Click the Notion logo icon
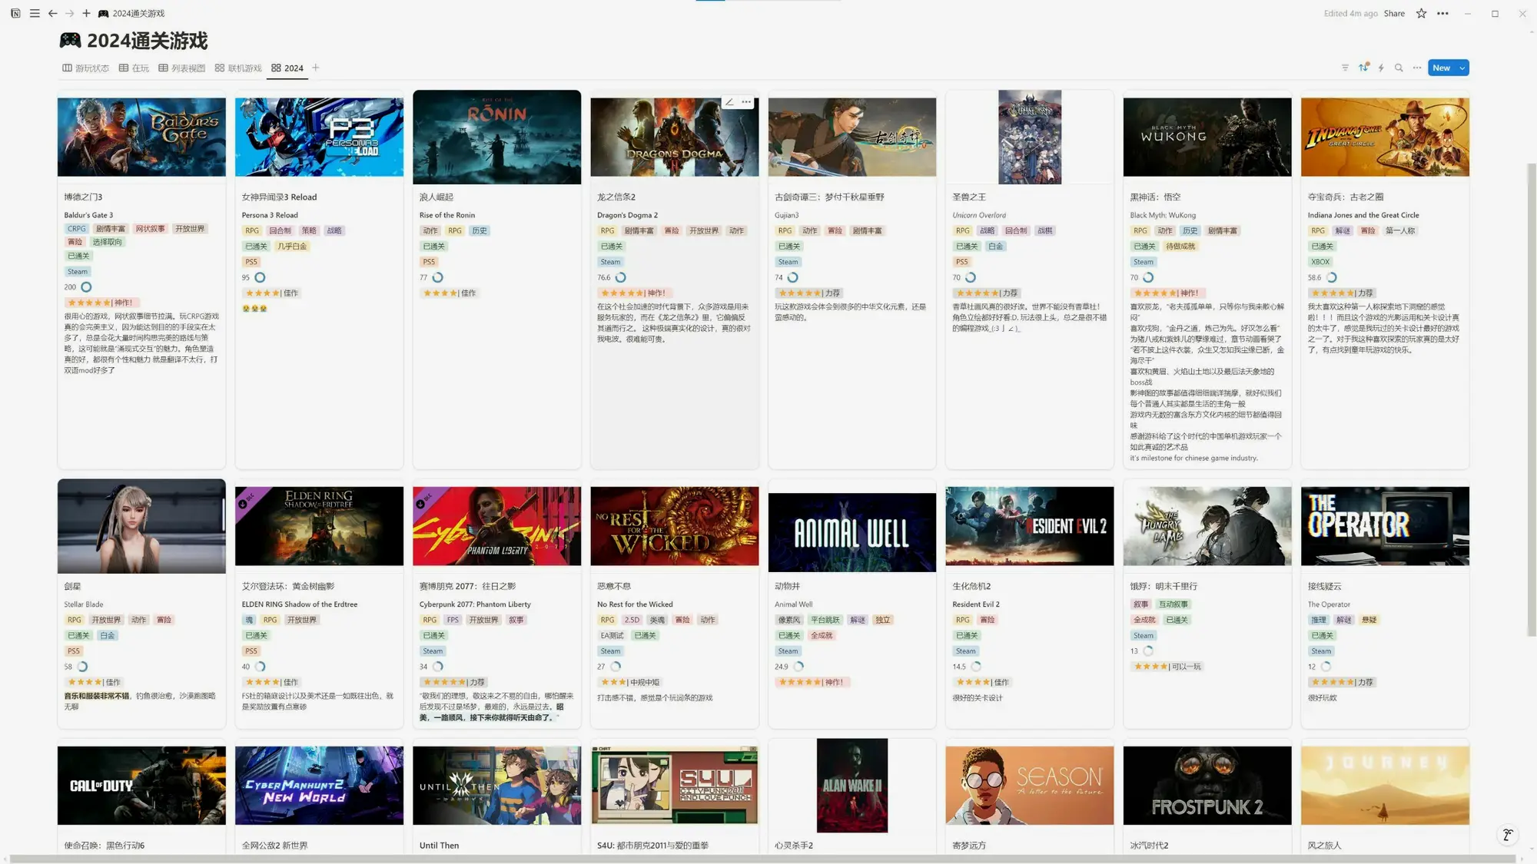This screenshot has width=1537, height=864. (15, 13)
